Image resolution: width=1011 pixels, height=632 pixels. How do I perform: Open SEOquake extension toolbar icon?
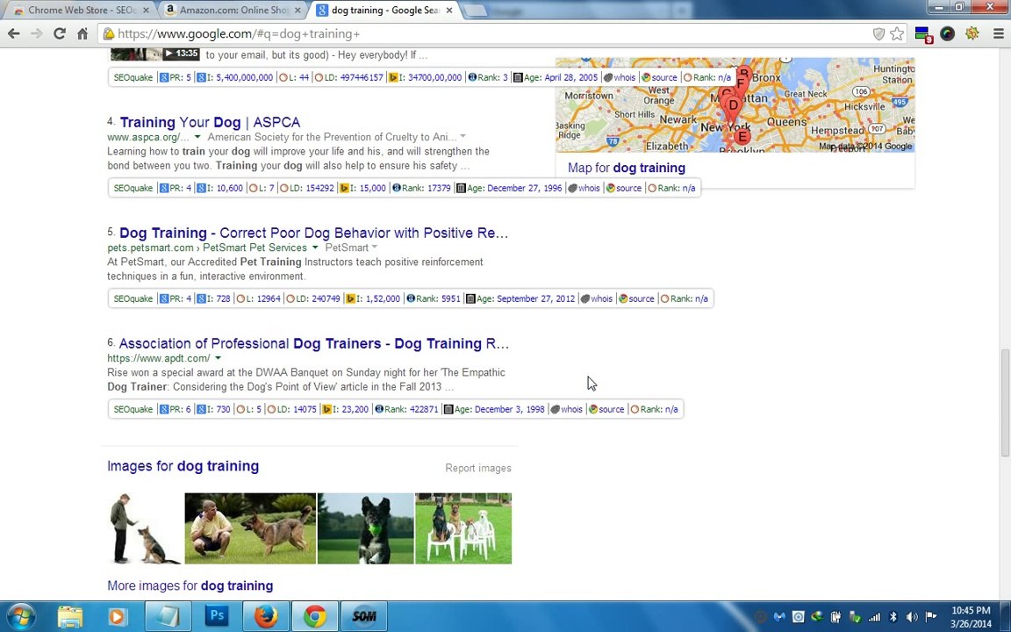[x=923, y=34]
